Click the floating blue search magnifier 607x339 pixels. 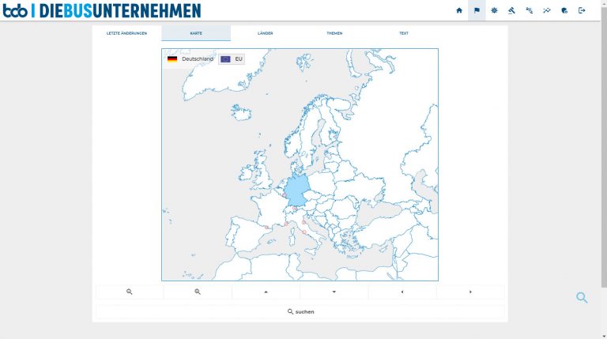tap(582, 298)
